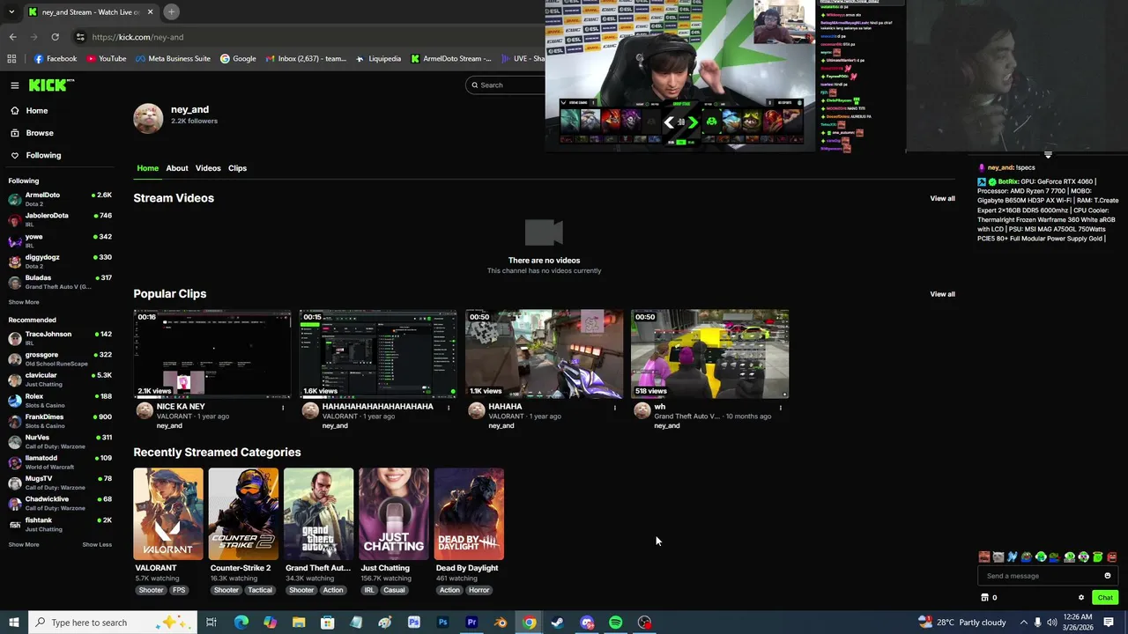Screen dimensions: 1128x634
Task: Collapse Recommended list with Show Less
Action: 97,544
